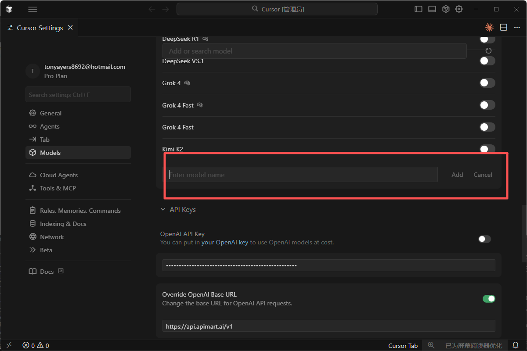527x351 pixels.
Task: Enable the Kimi K2 model switch
Action: point(487,149)
